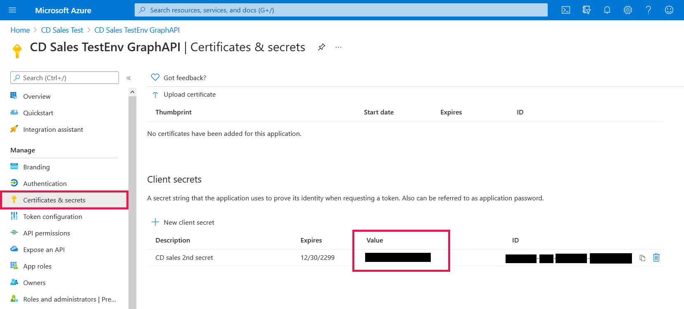Go to Home breadcrumb
This screenshot has height=309, width=684.
pos(20,30)
